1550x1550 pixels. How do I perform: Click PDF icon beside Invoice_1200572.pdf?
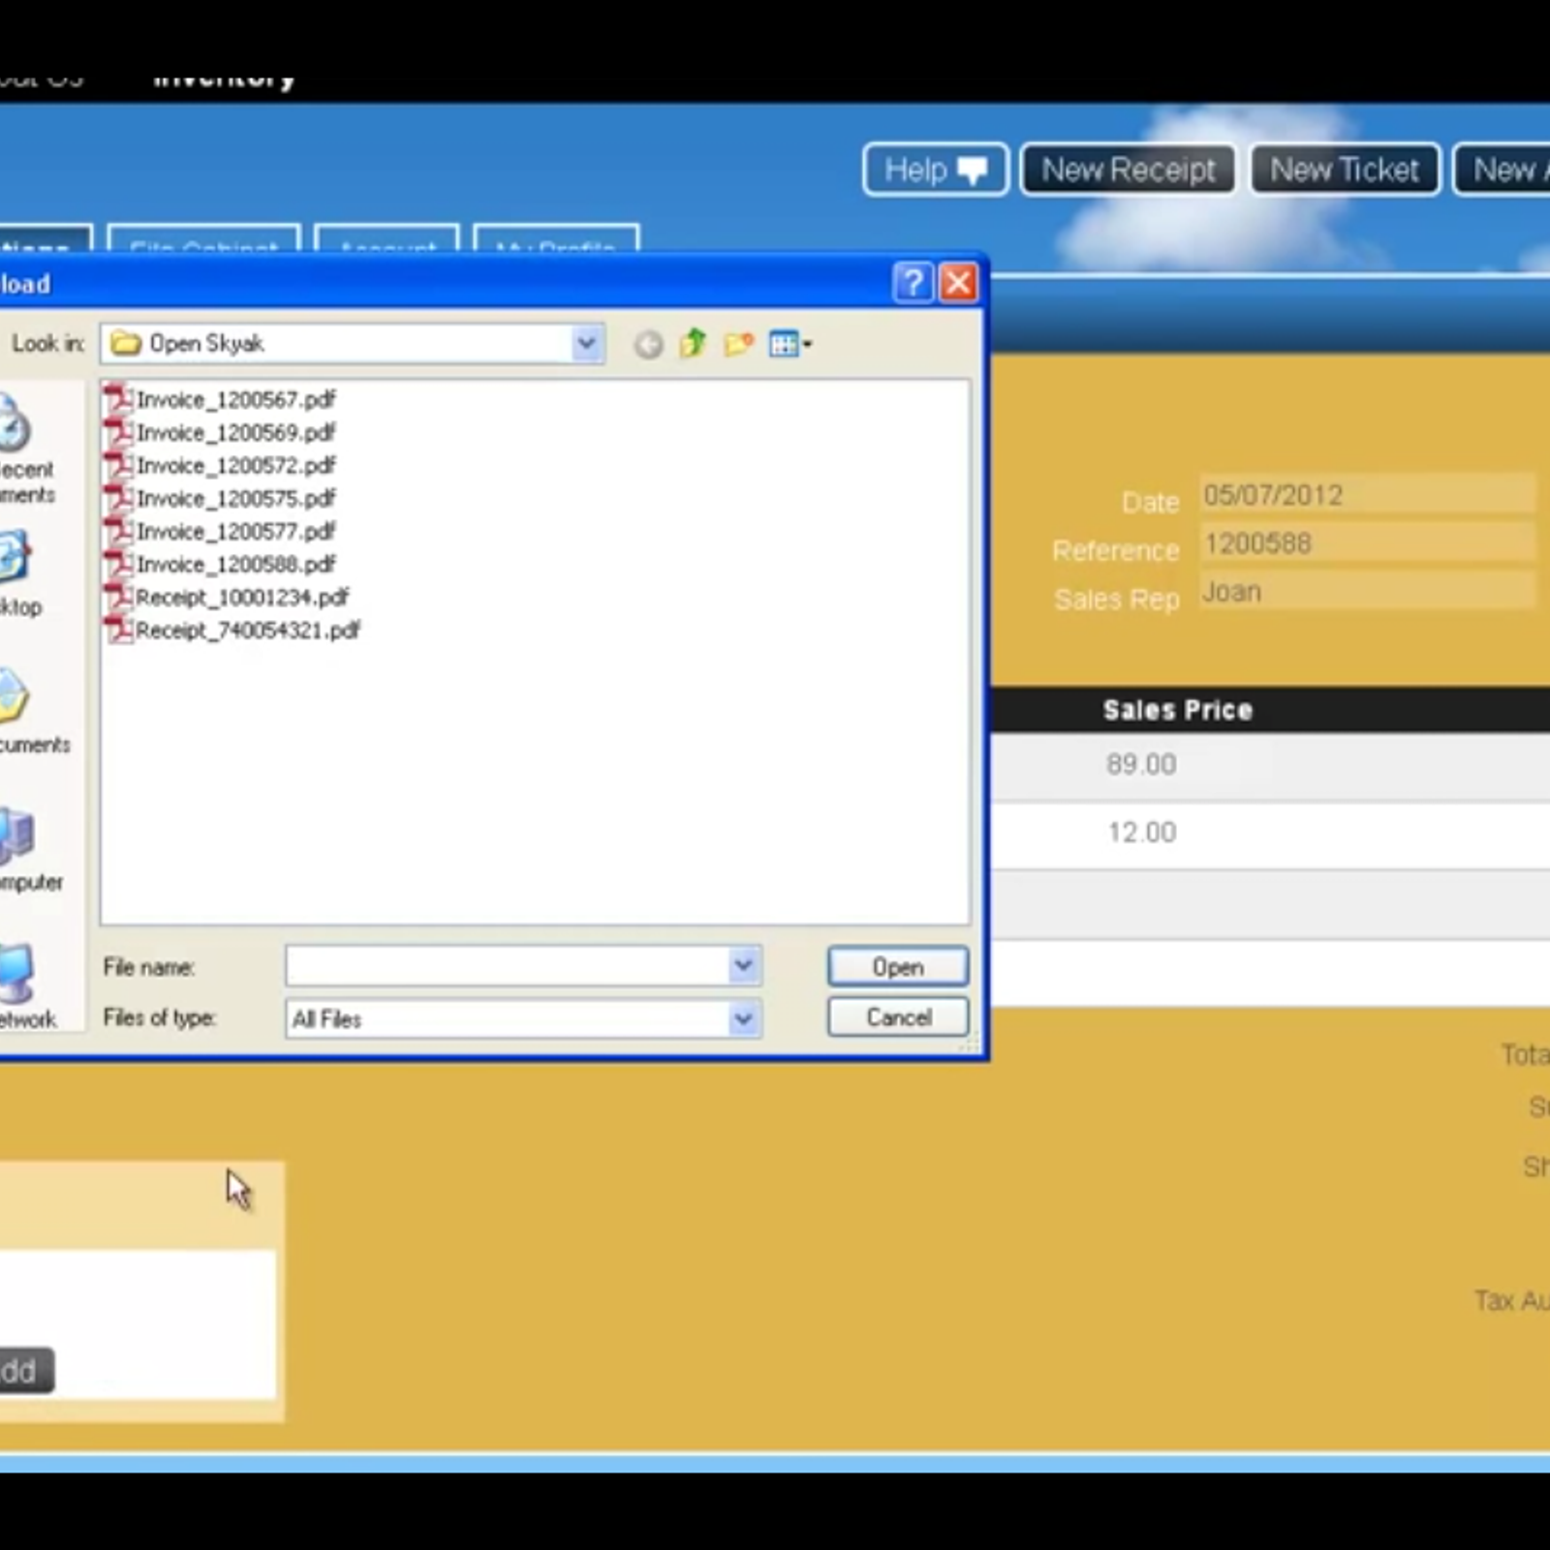118,465
